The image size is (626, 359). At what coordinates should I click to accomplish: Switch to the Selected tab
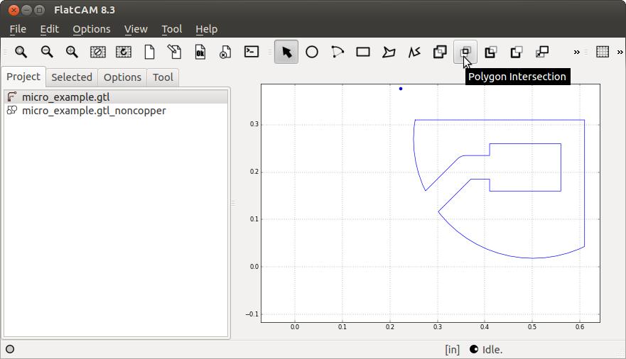click(x=72, y=77)
